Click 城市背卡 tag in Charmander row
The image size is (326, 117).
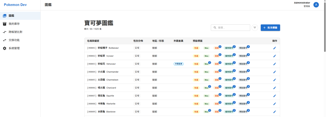229,72
